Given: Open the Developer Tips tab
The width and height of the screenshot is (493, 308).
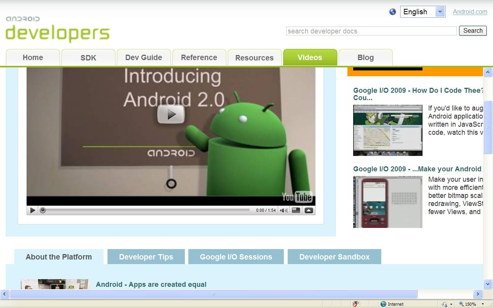Looking at the screenshot, I should pyautogui.click(x=146, y=257).
